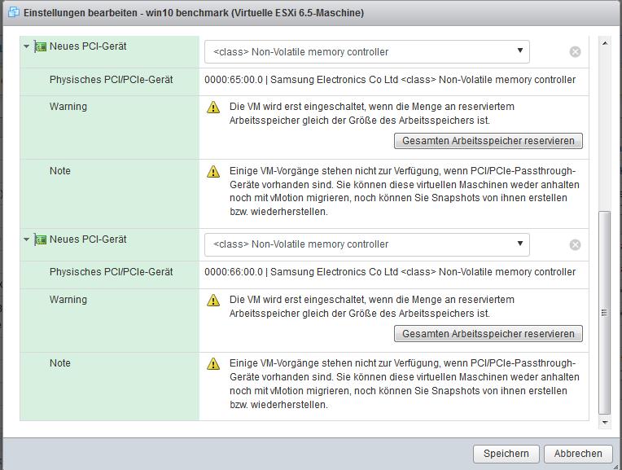622x470 pixels.
Task: Click the Note triangle icon for device 0000:66:00.0
Action: coord(213,364)
